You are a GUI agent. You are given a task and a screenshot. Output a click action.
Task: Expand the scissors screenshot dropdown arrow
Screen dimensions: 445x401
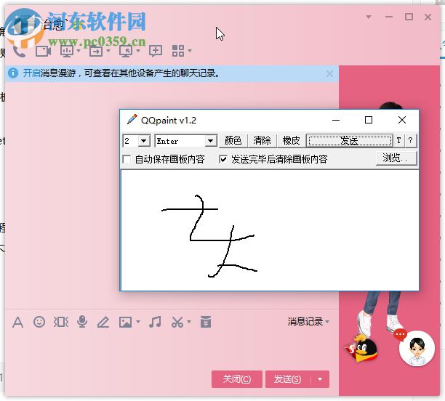point(189,322)
